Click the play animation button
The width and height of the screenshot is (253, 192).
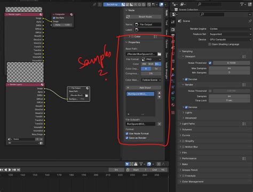click(x=10, y=170)
